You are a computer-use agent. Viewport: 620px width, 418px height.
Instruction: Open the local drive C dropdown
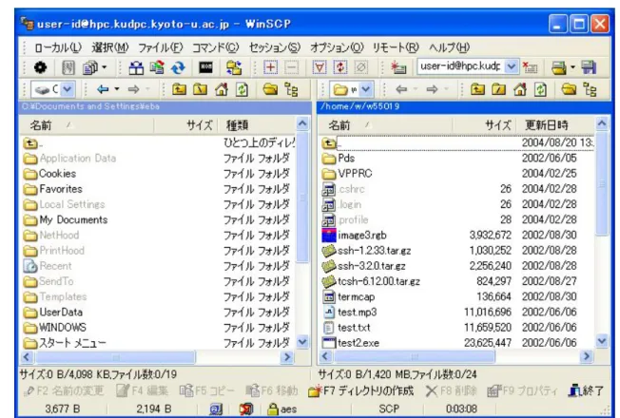tap(68, 89)
